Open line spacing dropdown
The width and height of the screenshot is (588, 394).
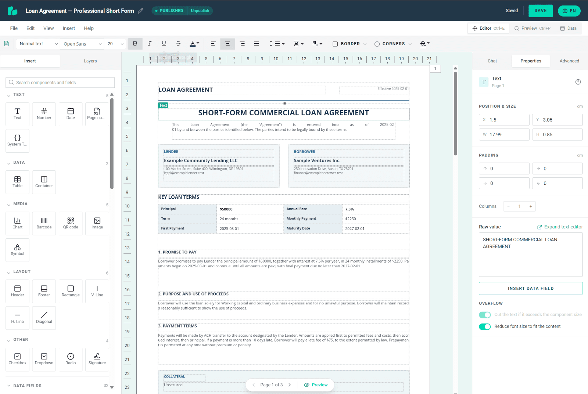[x=277, y=44]
